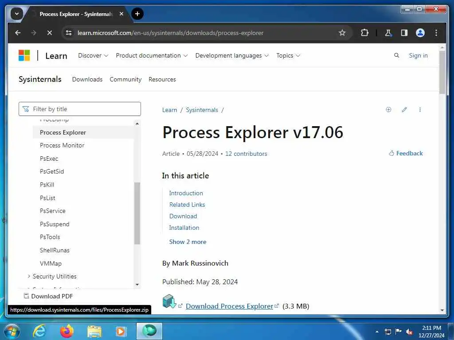The image size is (454, 340).
Task: Jump to Download section
Action: 183,216
